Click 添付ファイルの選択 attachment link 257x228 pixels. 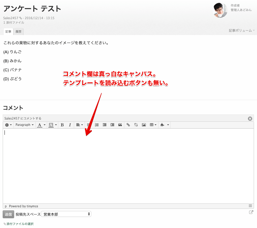(20, 224)
